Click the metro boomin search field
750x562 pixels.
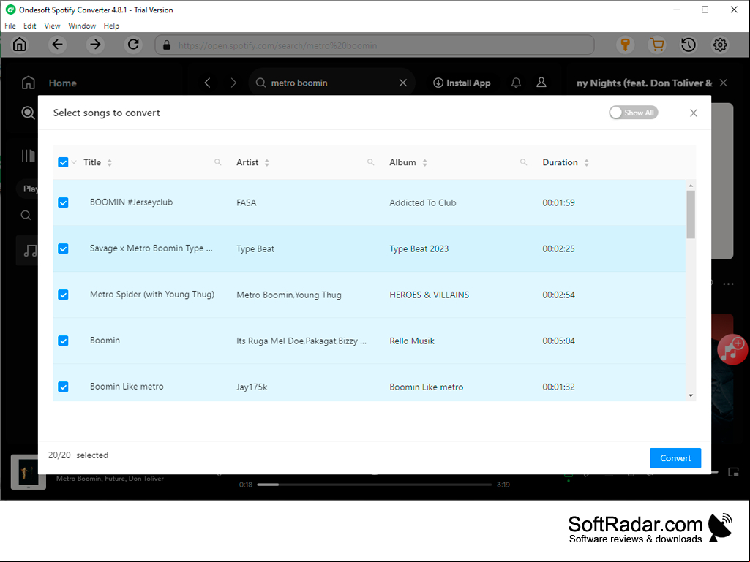pos(331,83)
